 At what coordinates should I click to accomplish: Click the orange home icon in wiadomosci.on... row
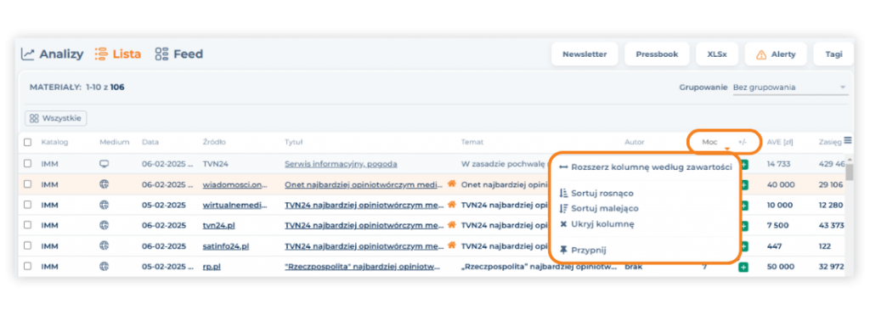click(x=452, y=183)
